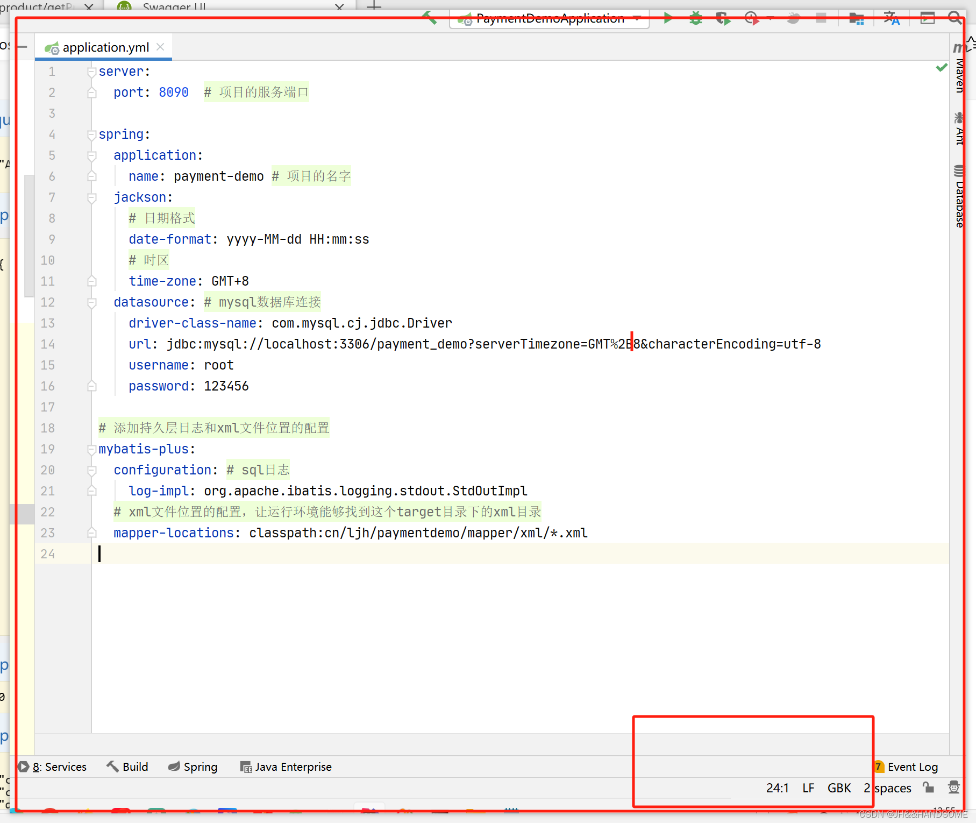
Task: Change the LF line separator
Action: coord(808,788)
